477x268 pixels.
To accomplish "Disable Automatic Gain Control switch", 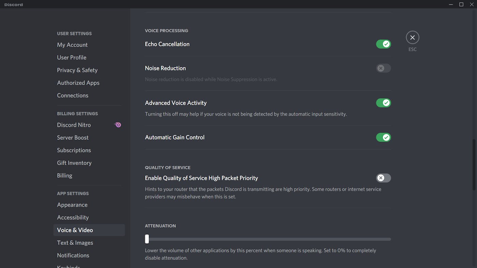I will point(383,137).
